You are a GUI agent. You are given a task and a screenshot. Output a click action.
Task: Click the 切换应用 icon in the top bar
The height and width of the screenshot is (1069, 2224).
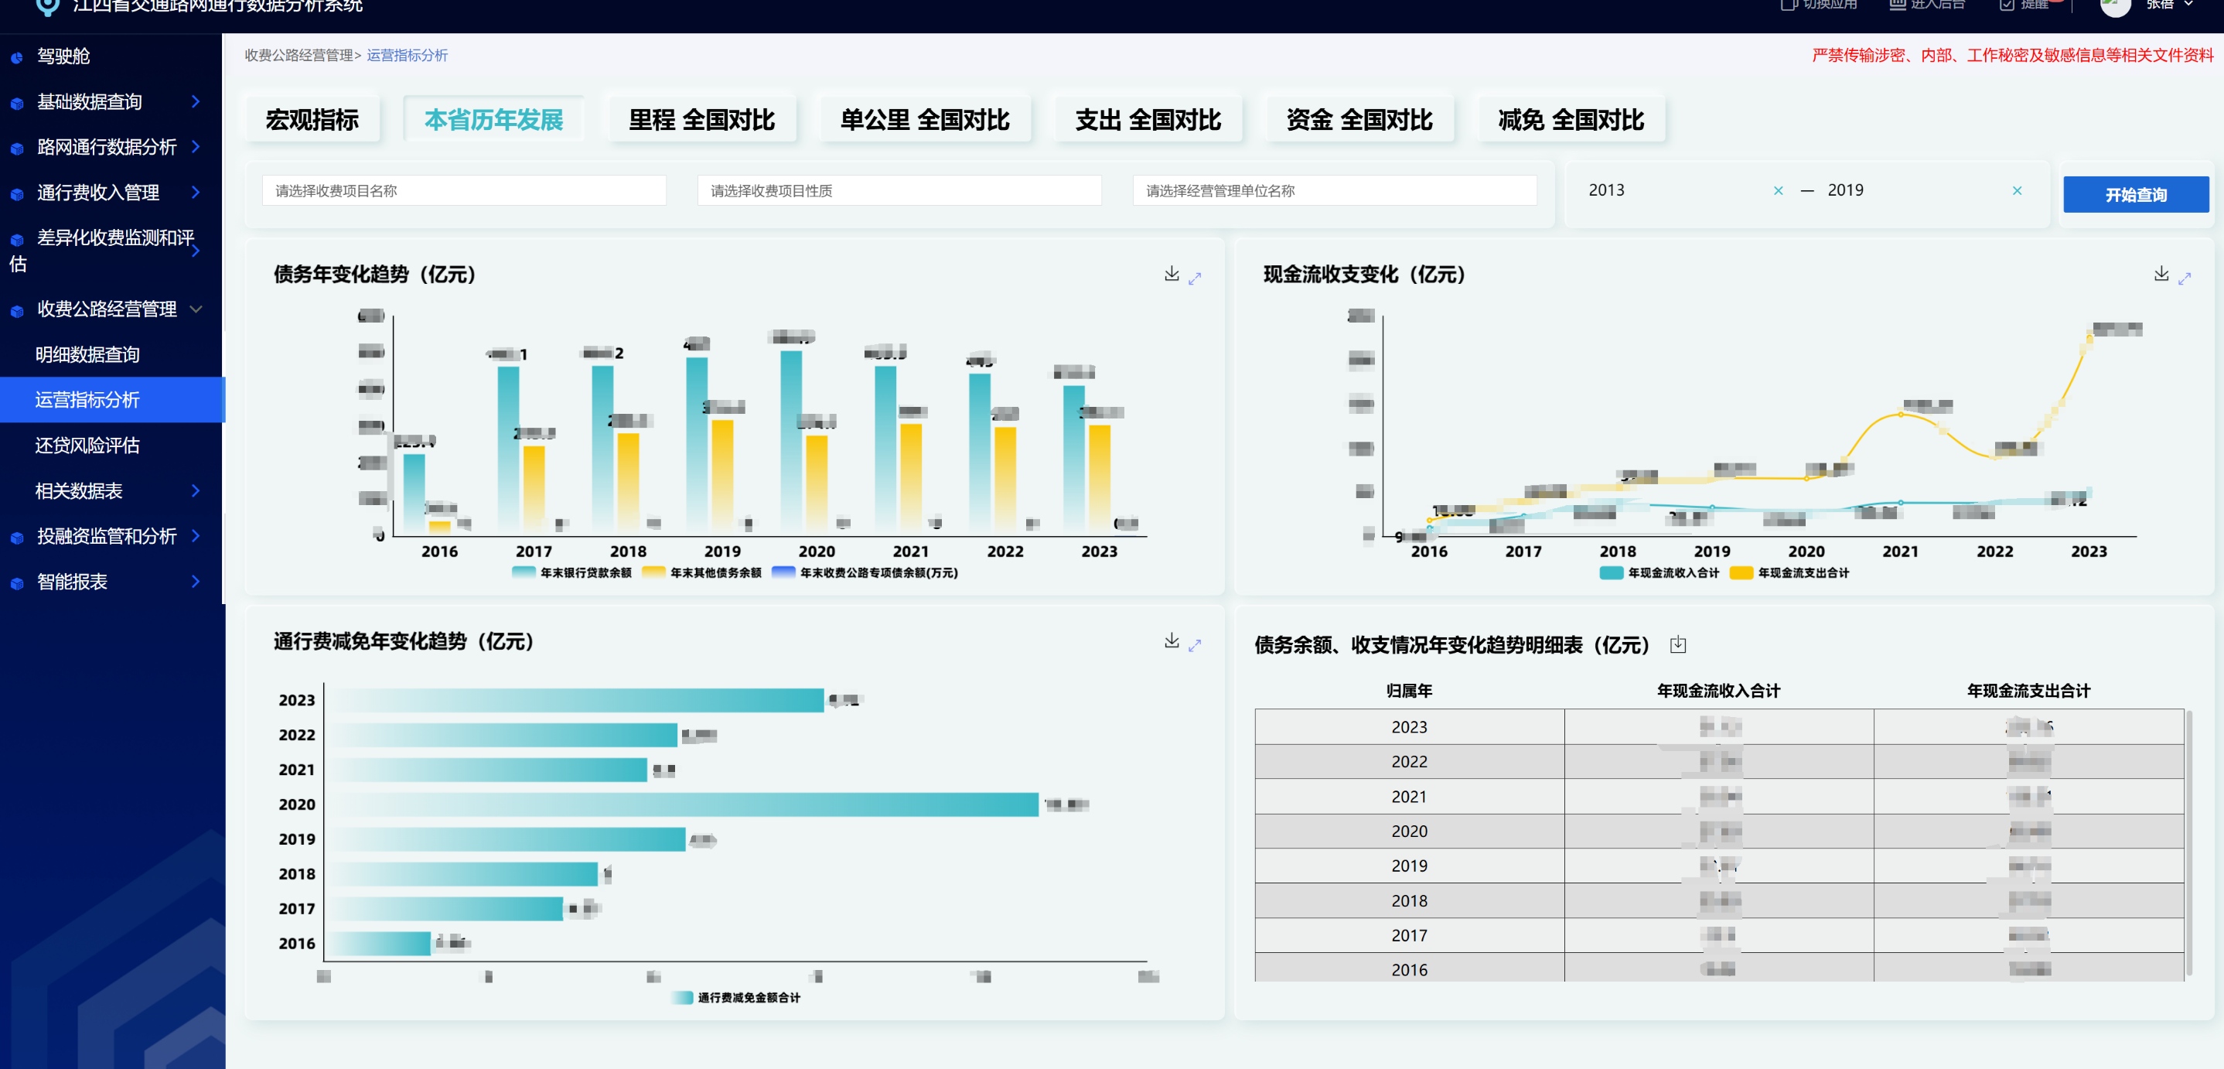click(1789, 5)
